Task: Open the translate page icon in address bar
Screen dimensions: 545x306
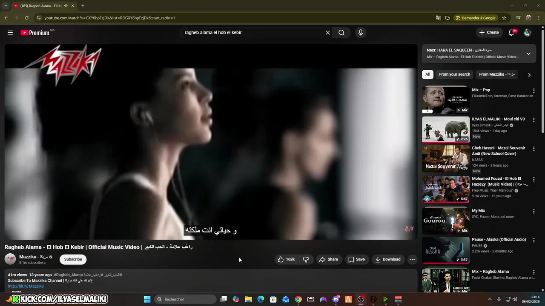Action: [x=439, y=18]
